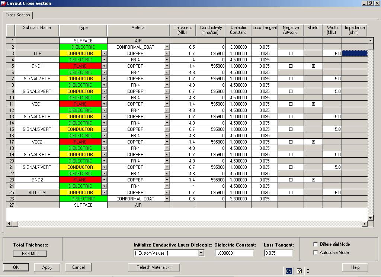This screenshot has width=381, height=277.
Task: Click the Width 5.0 cell for SIGNAL7 VERT
Action: (332, 167)
